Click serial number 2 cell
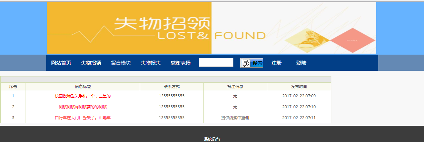Image resolution: width=424 pixels, height=142 pixels. pos(13,107)
